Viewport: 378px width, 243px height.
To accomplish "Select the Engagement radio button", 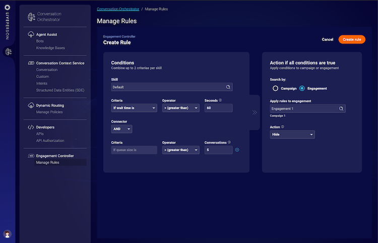I will [302, 88].
